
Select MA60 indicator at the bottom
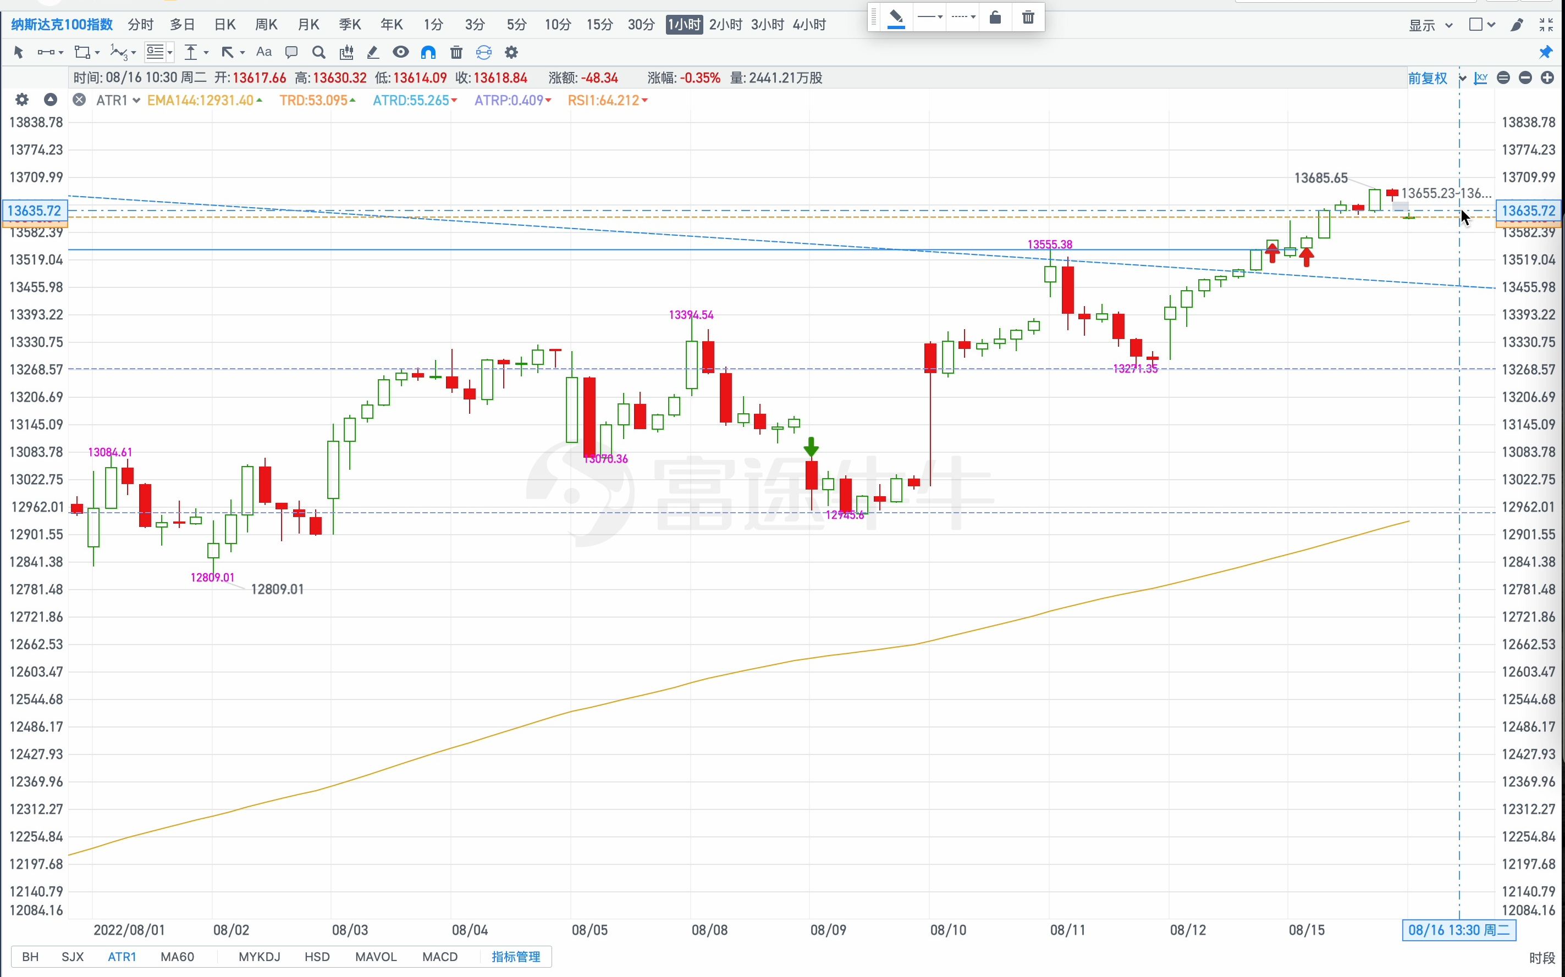point(177,956)
